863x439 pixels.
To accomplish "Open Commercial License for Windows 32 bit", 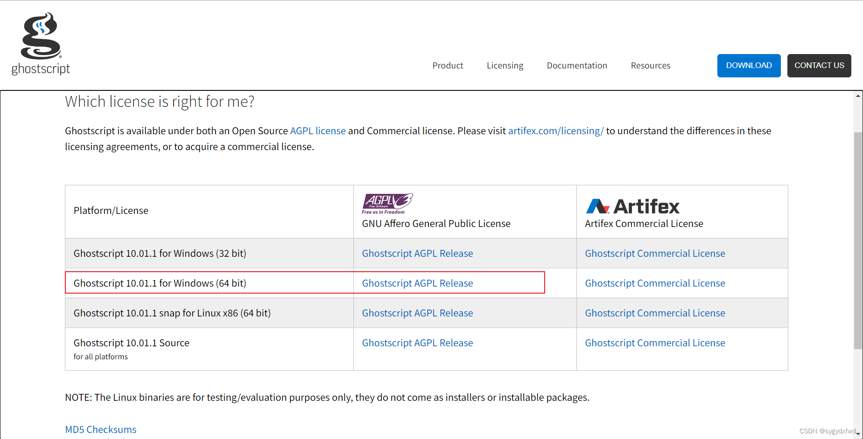I will [655, 254].
